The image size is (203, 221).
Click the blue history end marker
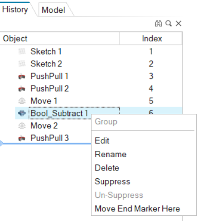pos(2,143)
